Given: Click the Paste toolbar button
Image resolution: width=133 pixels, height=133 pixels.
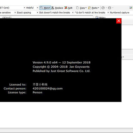Looking at the screenshot, I should 93,8.
